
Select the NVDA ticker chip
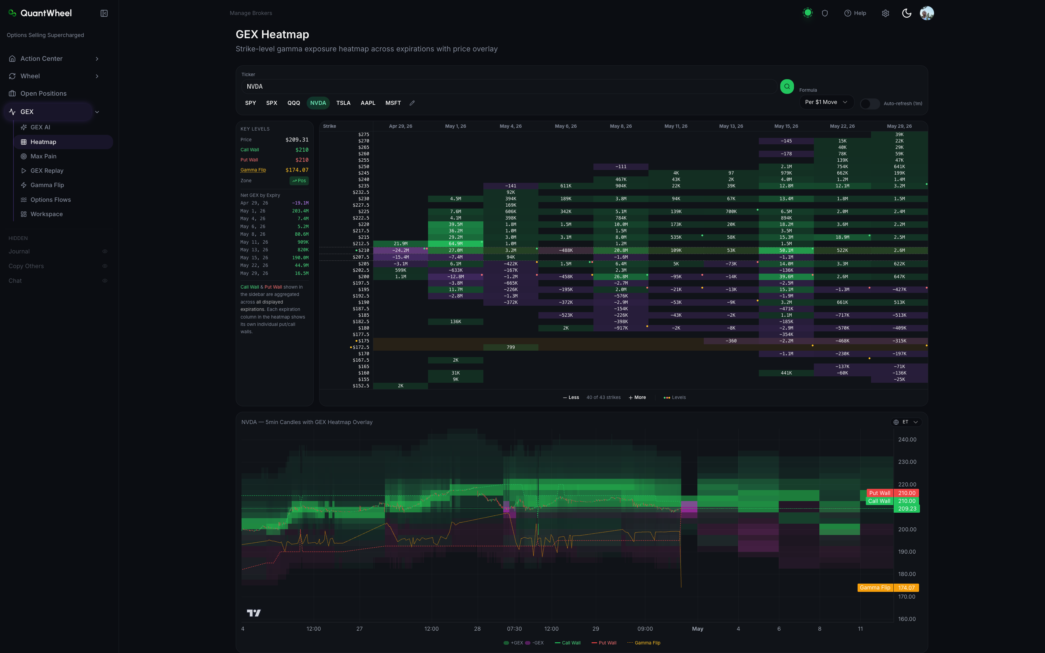(x=318, y=103)
